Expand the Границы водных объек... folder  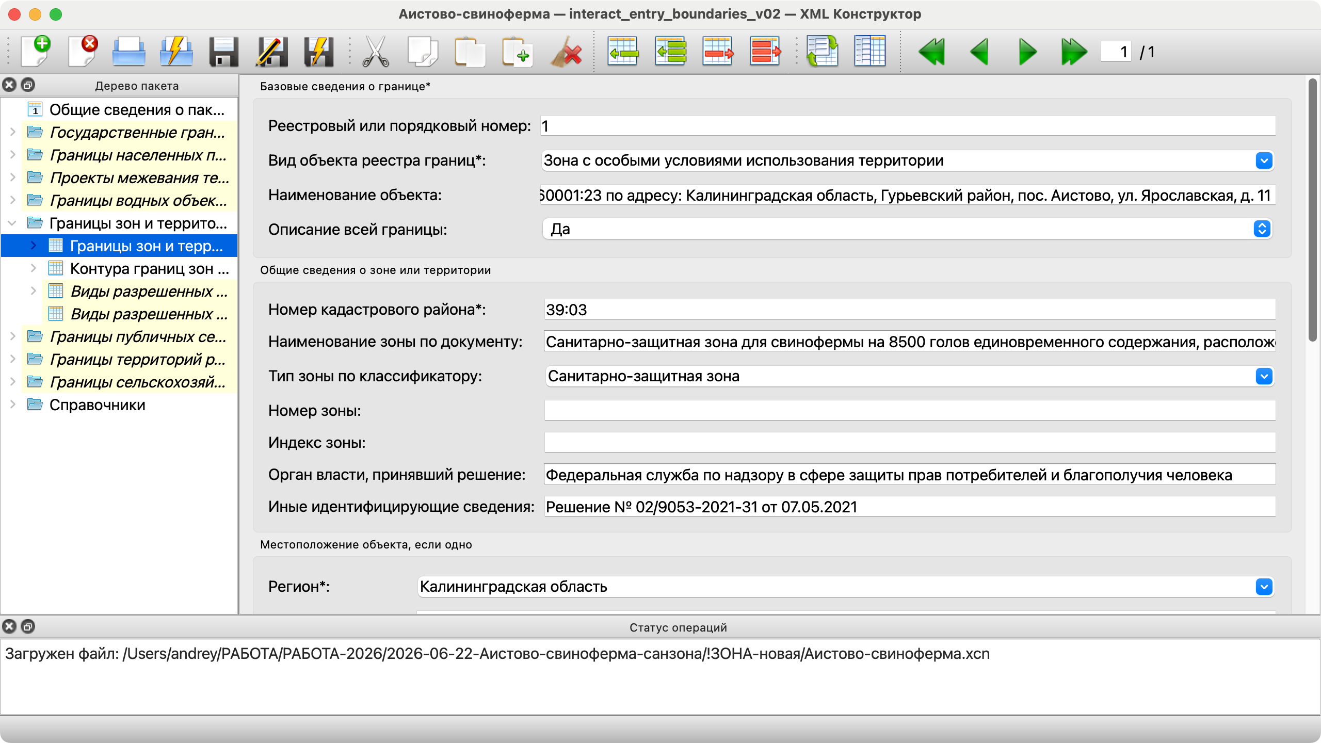pyautogui.click(x=13, y=200)
